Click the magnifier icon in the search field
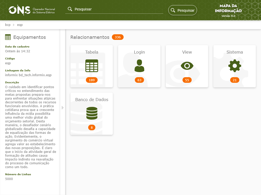This screenshot has height=195, width=261. (70, 9)
